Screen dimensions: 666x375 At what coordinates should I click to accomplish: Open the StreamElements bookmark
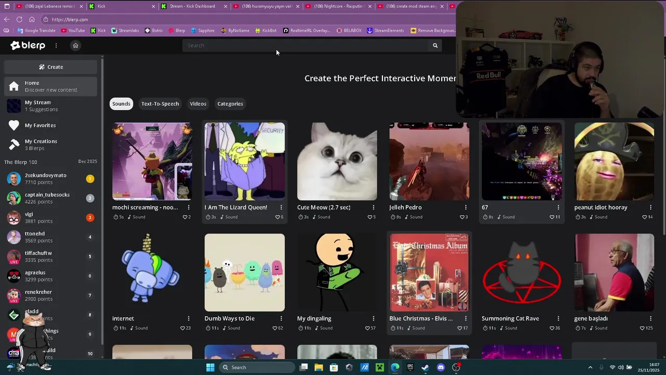(386, 31)
